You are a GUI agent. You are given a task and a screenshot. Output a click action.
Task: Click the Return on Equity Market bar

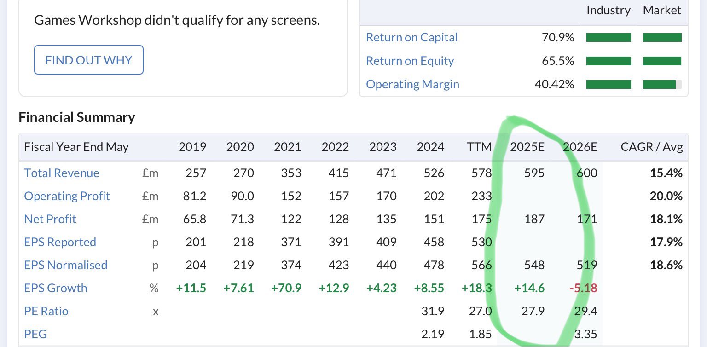coord(662,61)
